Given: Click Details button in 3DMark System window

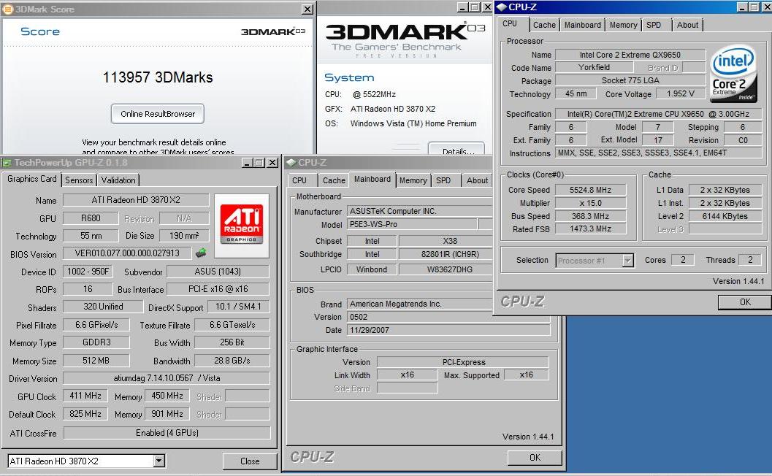Looking at the screenshot, I should pyautogui.click(x=456, y=149).
